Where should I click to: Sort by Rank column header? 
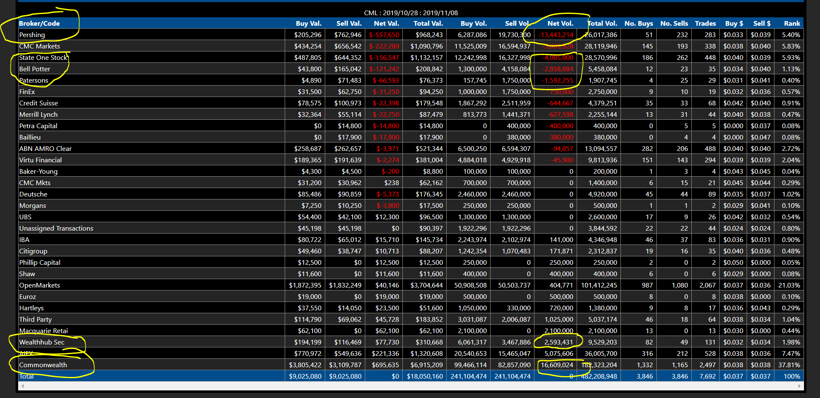792,24
